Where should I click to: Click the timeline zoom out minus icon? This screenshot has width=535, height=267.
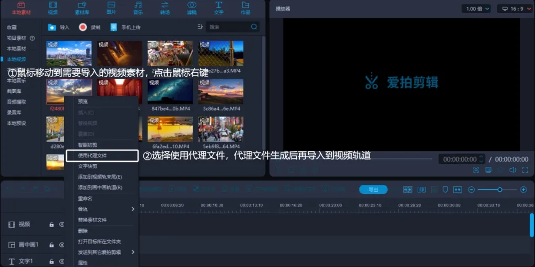pyautogui.click(x=471, y=189)
